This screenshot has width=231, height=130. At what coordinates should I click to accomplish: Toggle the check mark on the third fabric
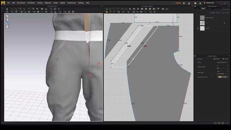pyautogui.click(x=198, y=28)
